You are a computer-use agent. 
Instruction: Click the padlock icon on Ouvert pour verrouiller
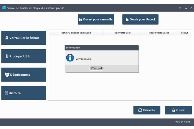[80, 20]
